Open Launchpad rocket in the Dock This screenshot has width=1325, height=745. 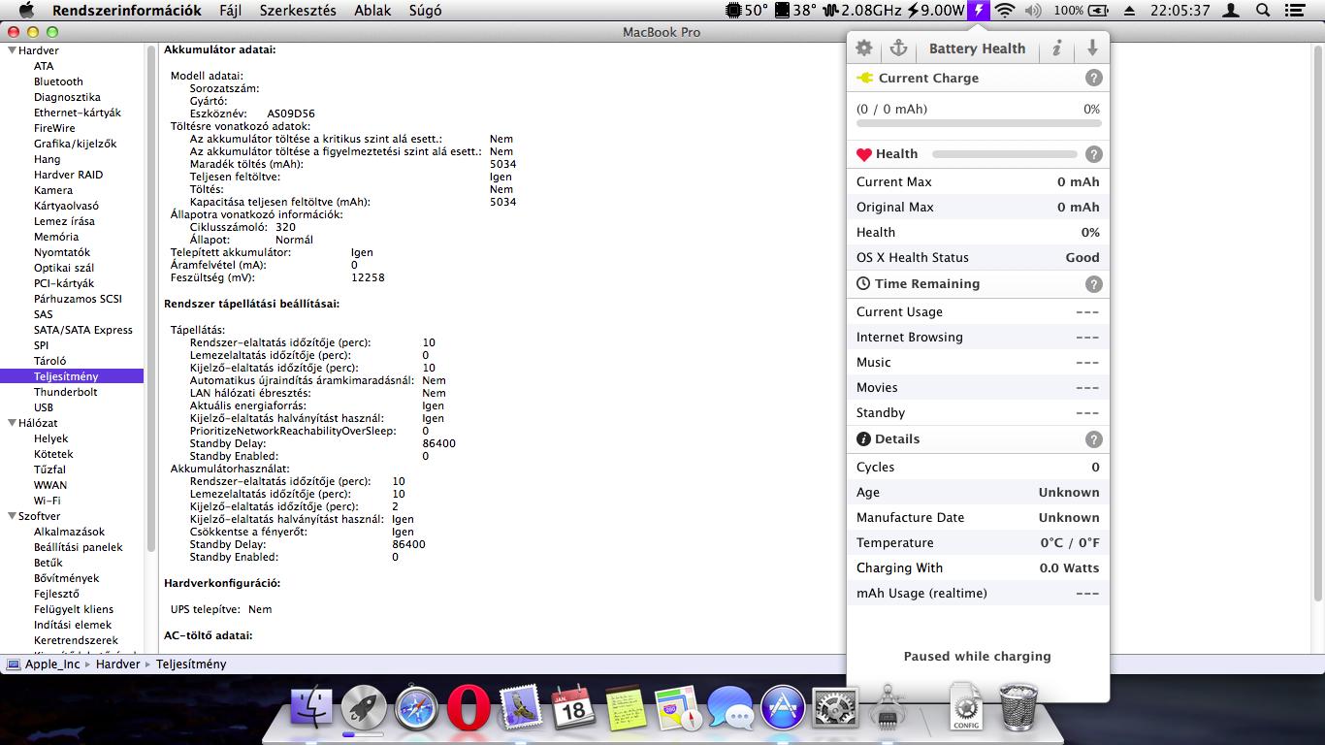coord(364,707)
